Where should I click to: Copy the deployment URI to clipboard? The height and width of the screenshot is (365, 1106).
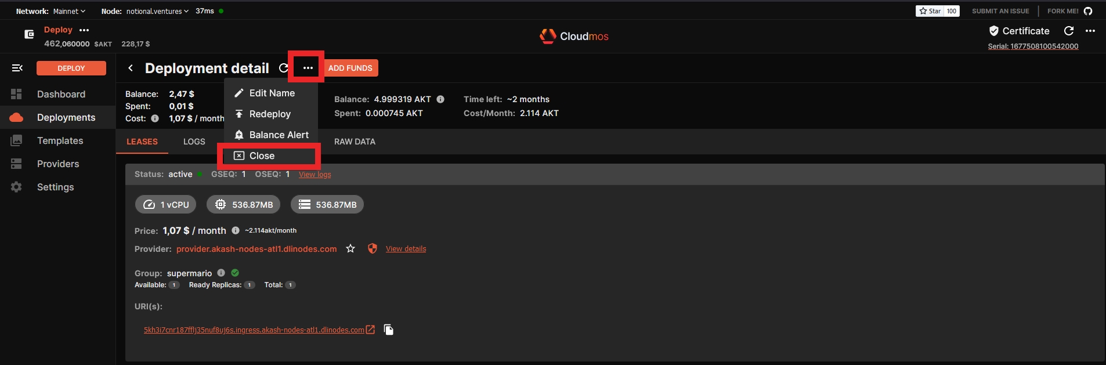[389, 330]
